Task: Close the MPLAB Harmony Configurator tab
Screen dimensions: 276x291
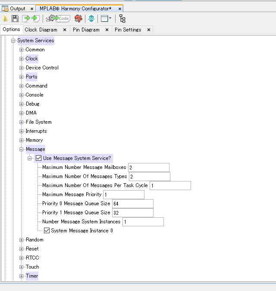Action: (x=120, y=9)
